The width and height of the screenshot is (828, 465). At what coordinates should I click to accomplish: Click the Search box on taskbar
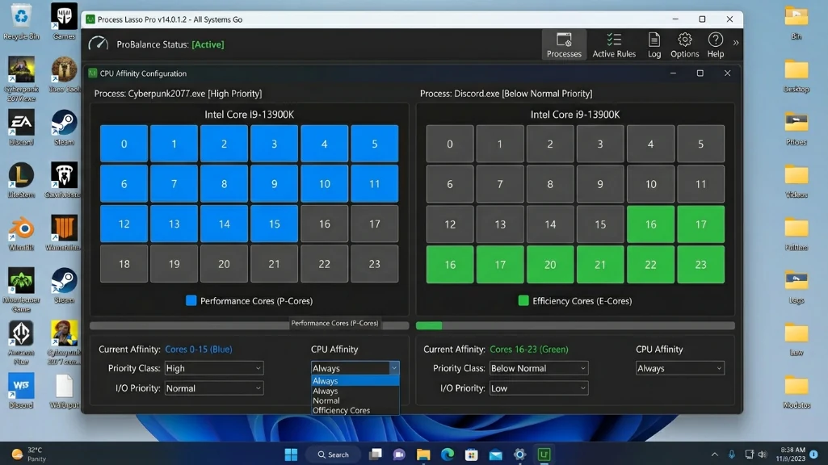point(333,455)
